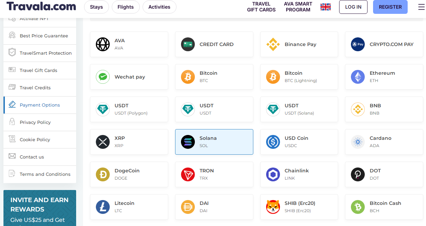Click the Chainlink hexagon icon
Image resolution: width=426 pixels, height=226 pixels.
(x=273, y=174)
